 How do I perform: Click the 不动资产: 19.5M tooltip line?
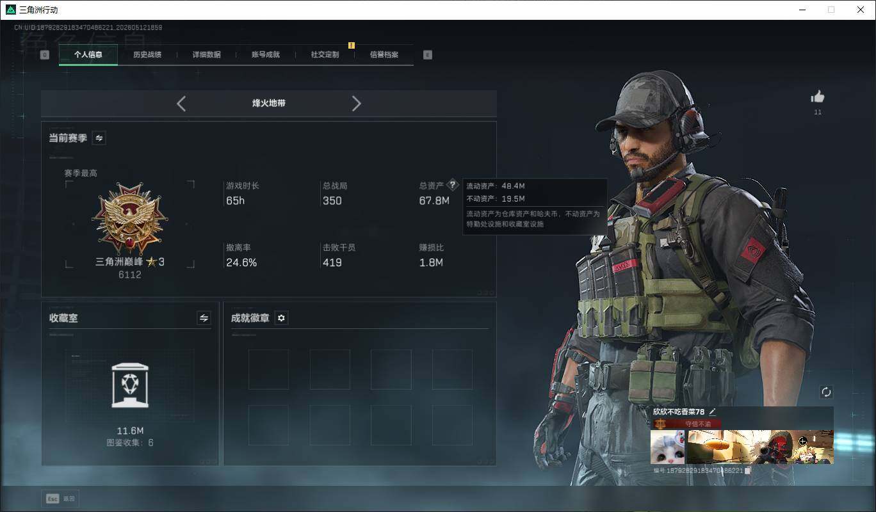pos(496,199)
